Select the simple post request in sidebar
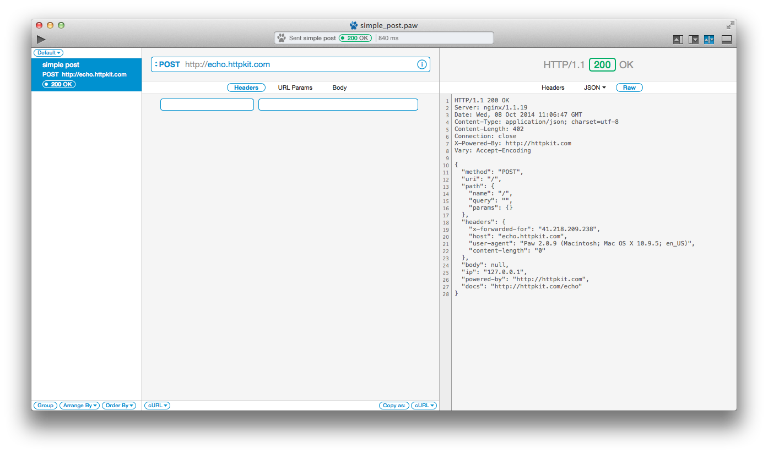Viewport: 768px width, 454px height. (86, 75)
